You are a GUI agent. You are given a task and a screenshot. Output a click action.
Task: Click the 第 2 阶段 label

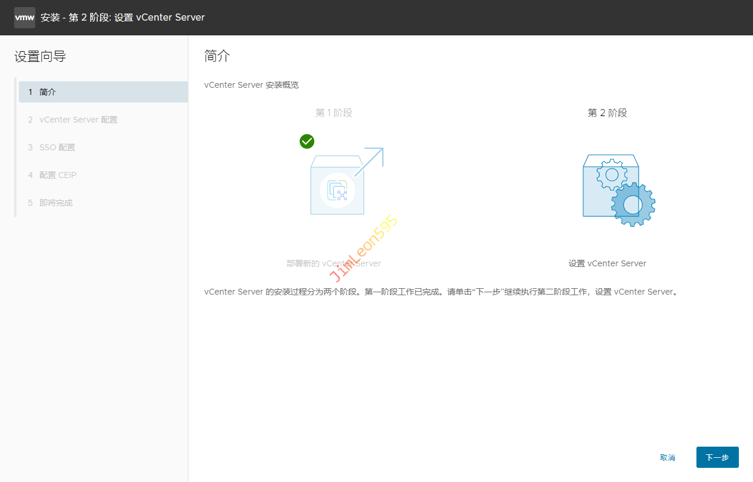607,113
